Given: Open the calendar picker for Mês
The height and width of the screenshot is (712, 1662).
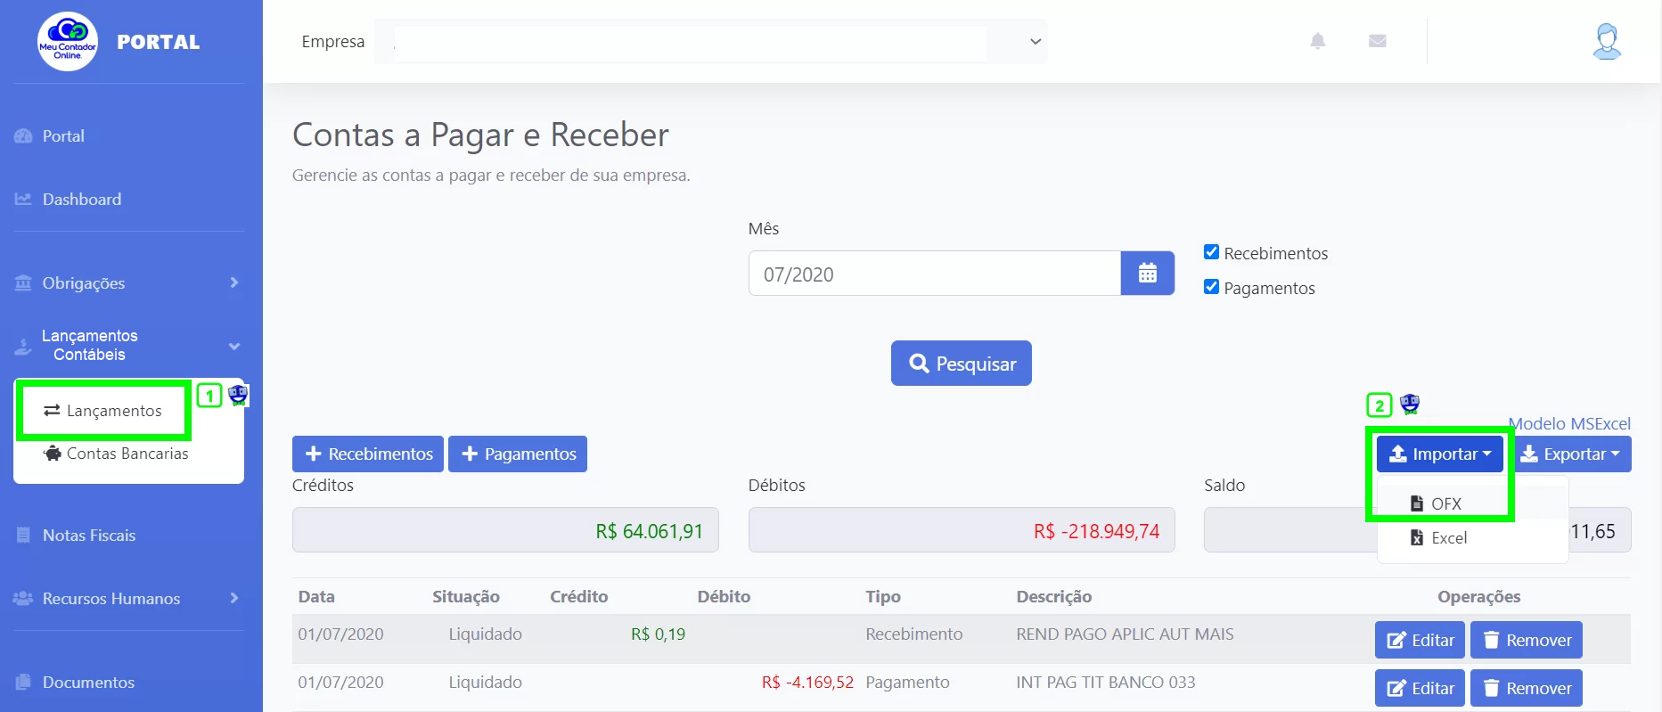Looking at the screenshot, I should click(x=1148, y=274).
